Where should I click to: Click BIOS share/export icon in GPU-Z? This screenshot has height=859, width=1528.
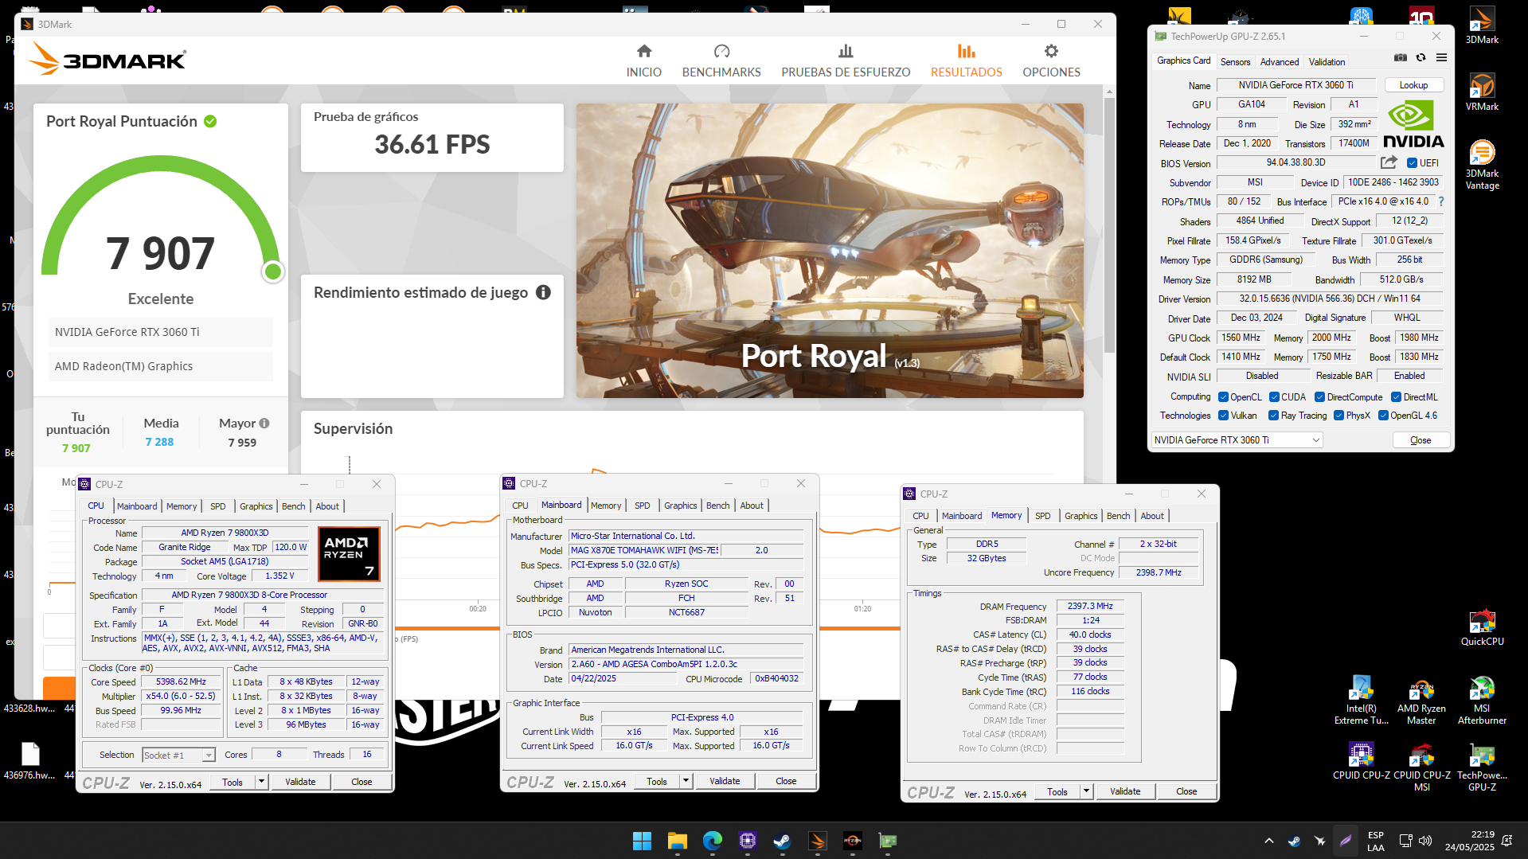[1389, 162]
